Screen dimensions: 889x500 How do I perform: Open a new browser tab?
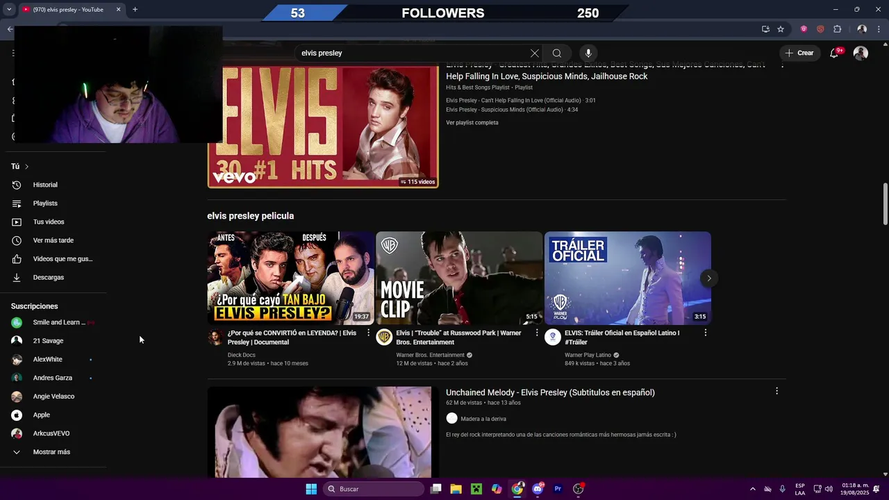[135, 9]
